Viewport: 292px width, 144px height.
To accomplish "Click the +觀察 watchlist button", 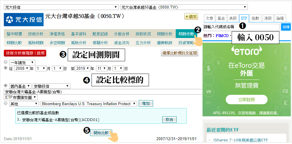I will (x=191, y=16).
